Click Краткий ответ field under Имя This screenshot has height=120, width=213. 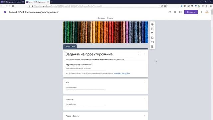coord(86,88)
